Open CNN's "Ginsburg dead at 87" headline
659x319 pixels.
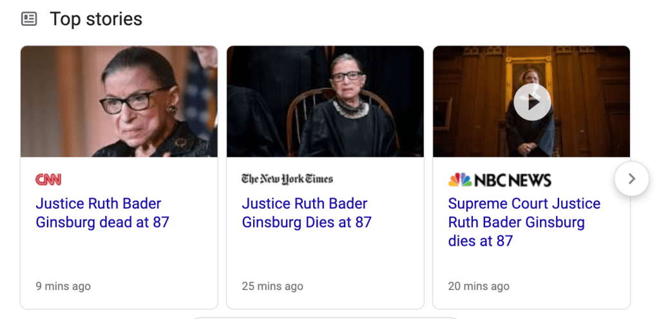click(x=102, y=213)
